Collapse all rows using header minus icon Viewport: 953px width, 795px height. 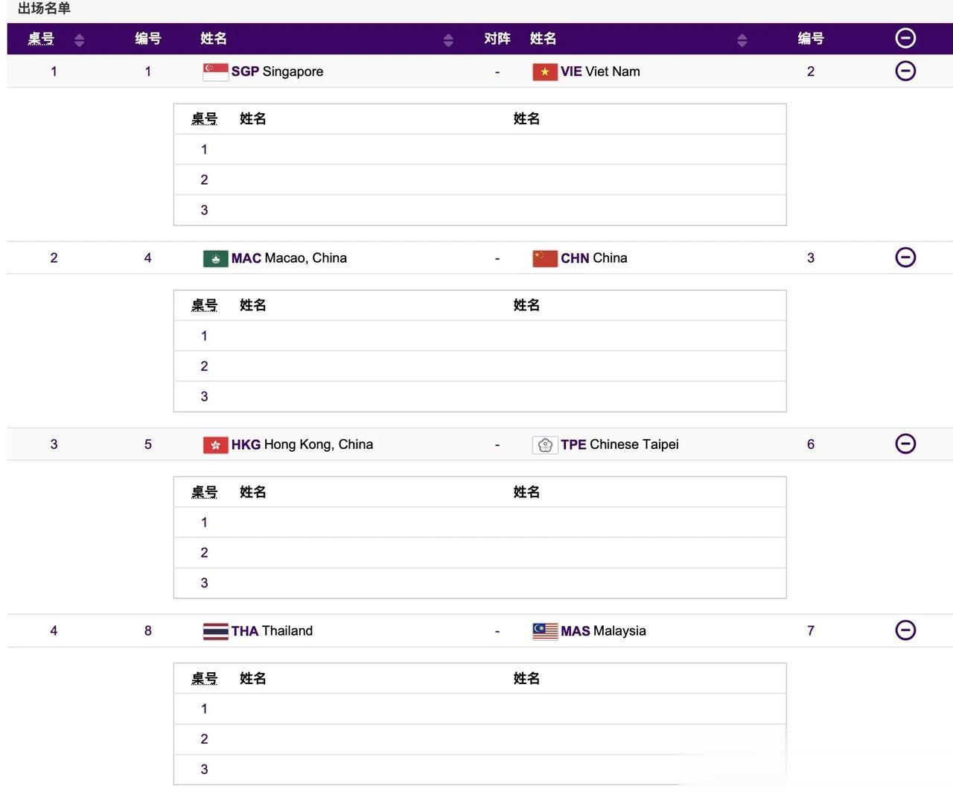click(x=905, y=38)
